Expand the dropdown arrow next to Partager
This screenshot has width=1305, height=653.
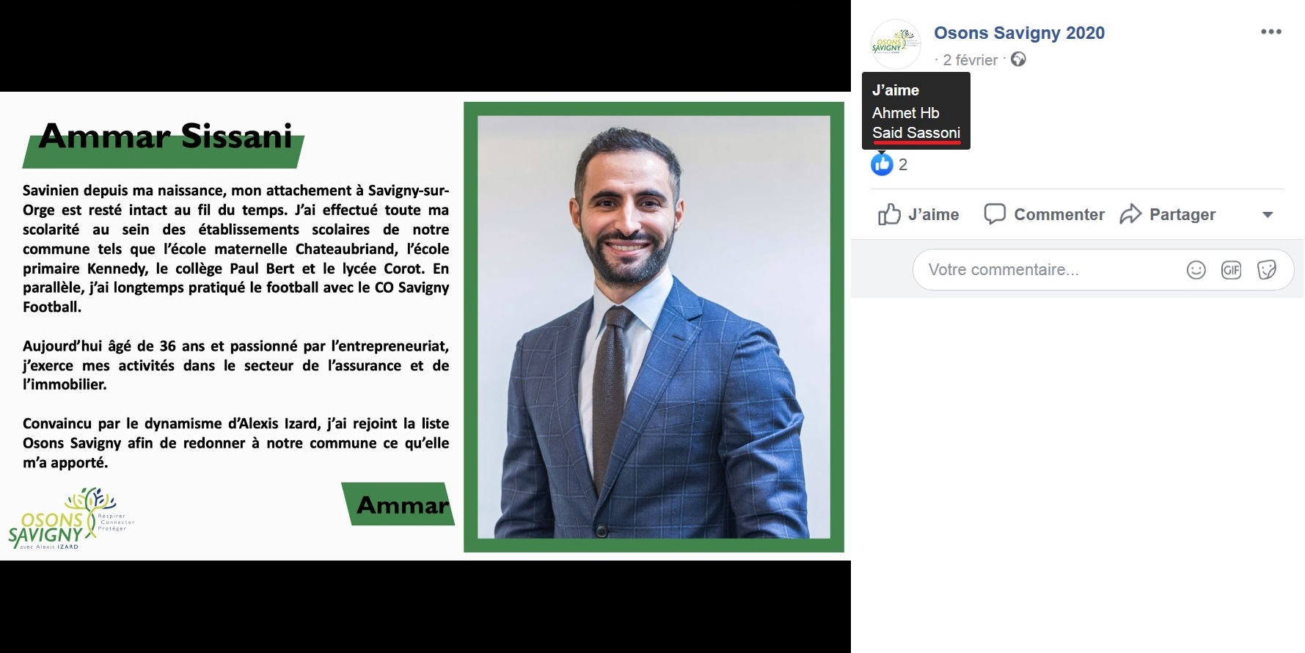point(1268,215)
